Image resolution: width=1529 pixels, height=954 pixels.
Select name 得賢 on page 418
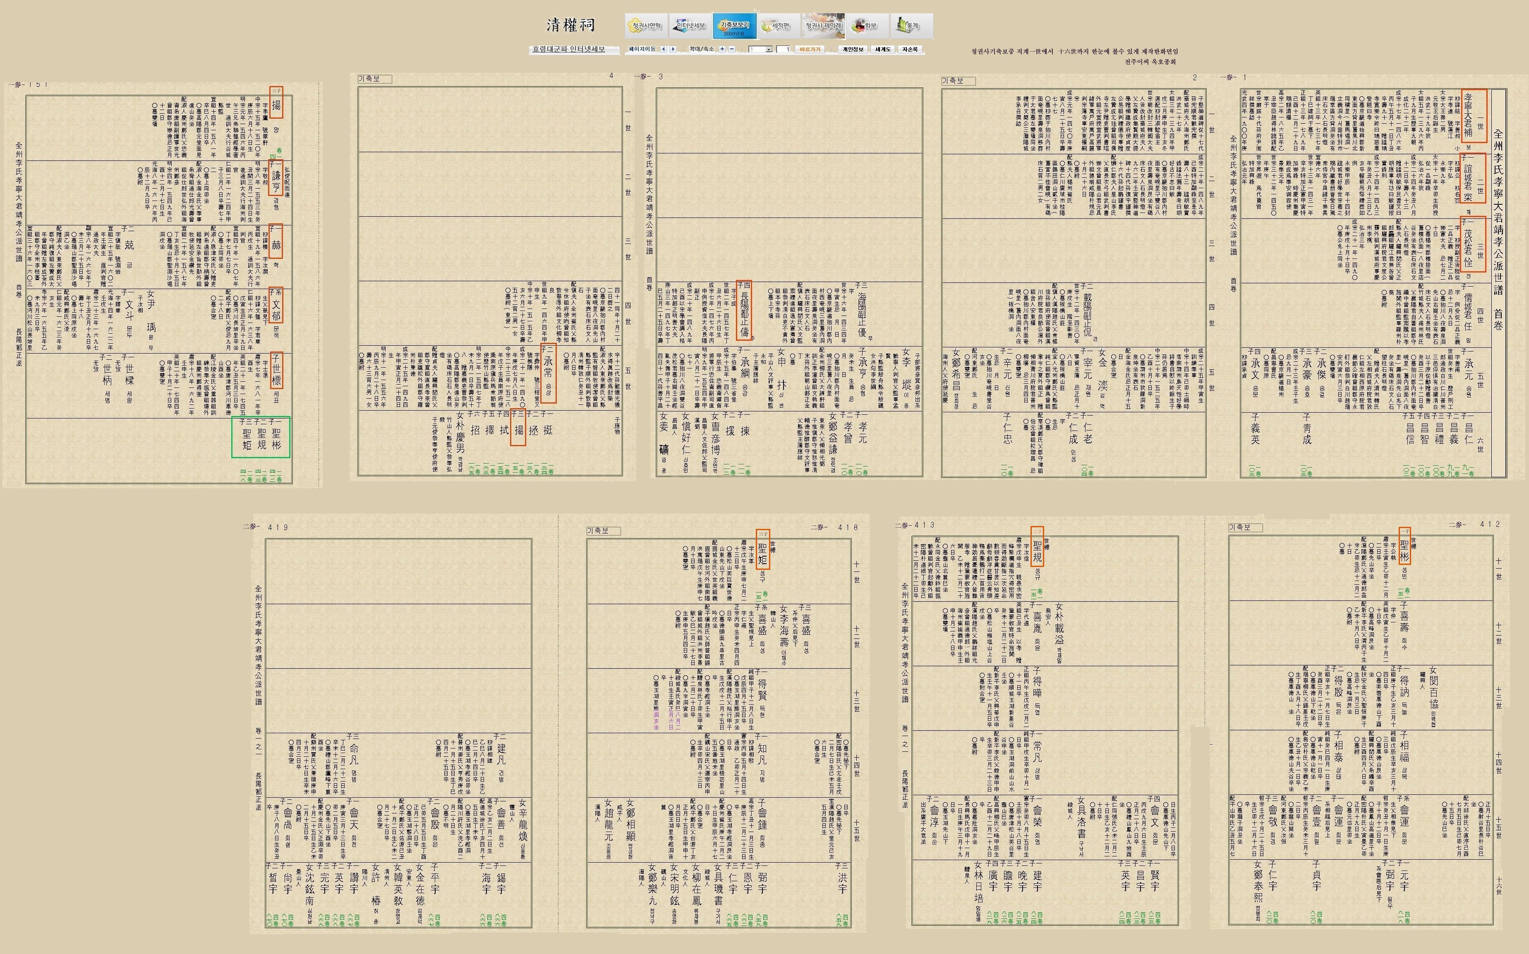pyautogui.click(x=762, y=689)
